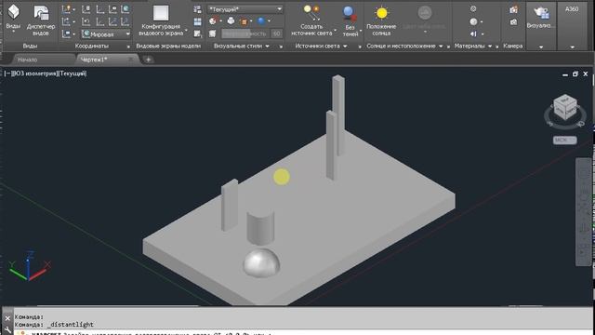Click the X-ray effect printer-like icon
The height and width of the screenshot is (335, 595).
click(x=231, y=21)
